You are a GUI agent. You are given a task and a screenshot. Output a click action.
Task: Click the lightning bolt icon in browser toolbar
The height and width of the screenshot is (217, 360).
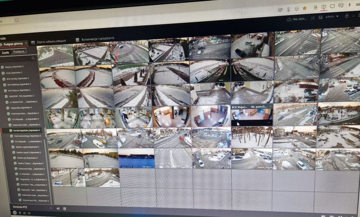[x=349, y=5]
